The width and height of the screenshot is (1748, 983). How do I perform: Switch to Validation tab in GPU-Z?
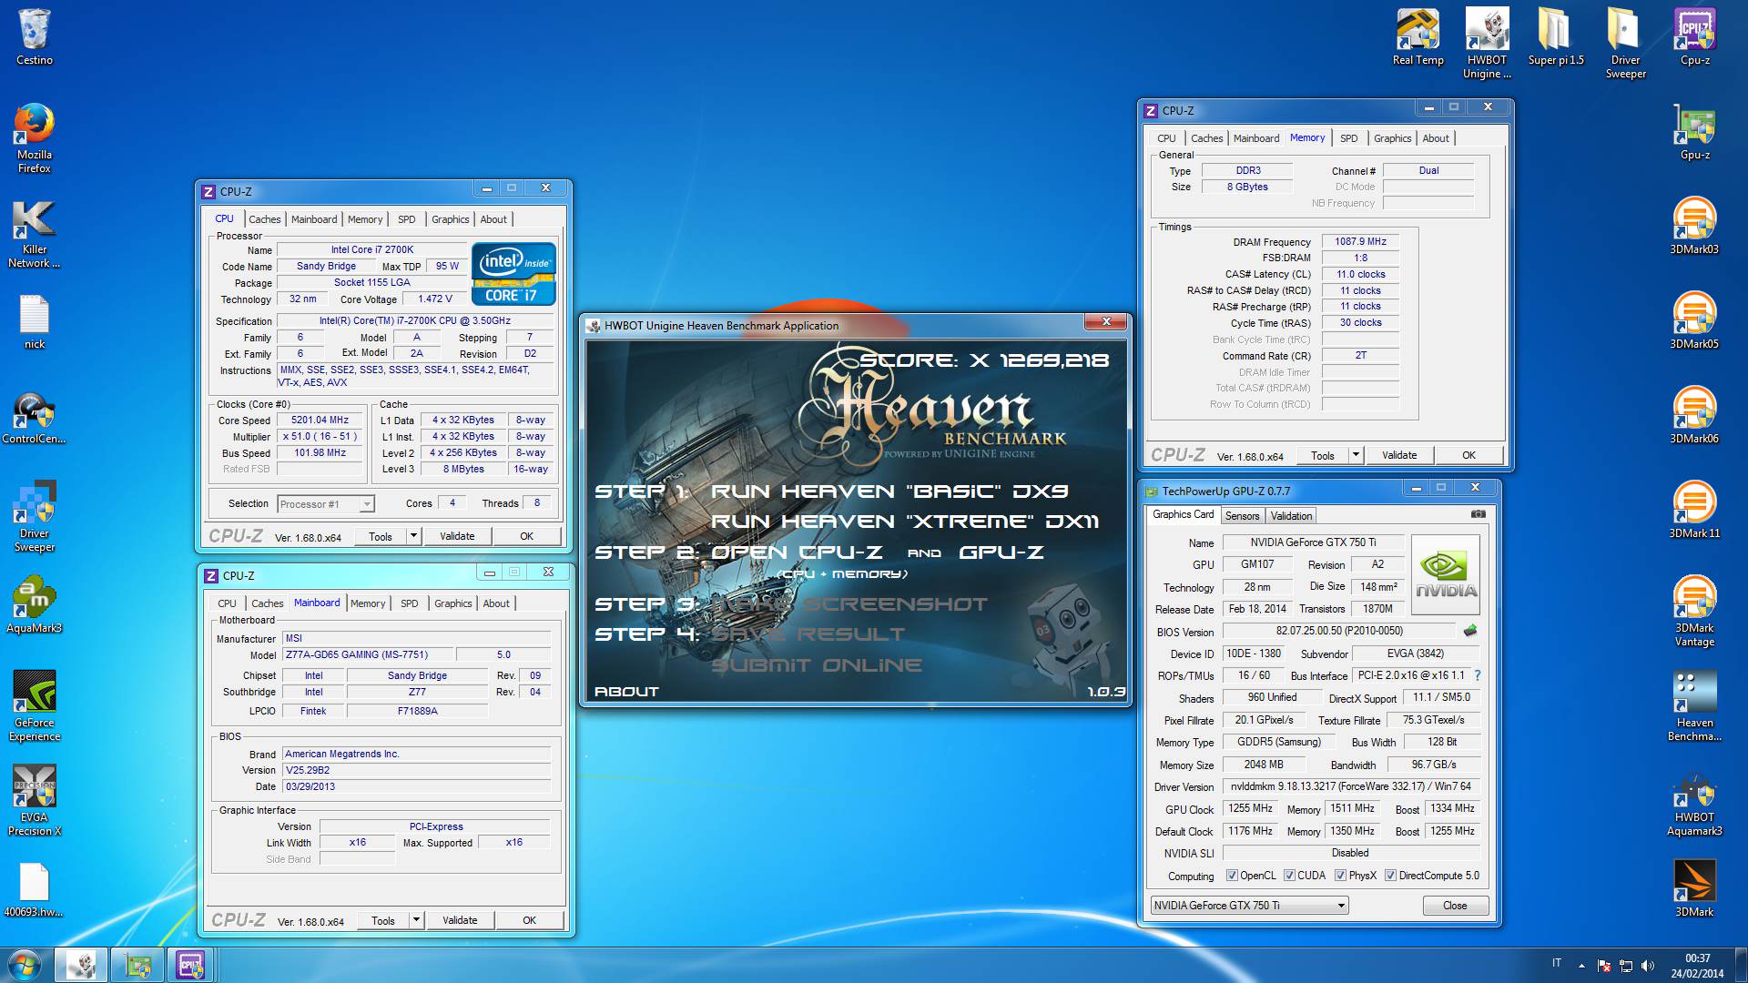pyautogui.click(x=1291, y=516)
